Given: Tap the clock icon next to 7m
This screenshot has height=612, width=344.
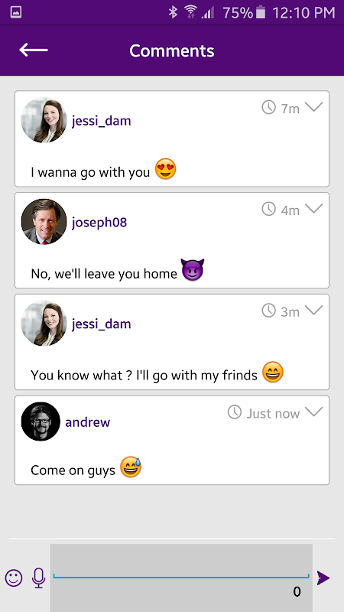Looking at the screenshot, I should point(269,107).
